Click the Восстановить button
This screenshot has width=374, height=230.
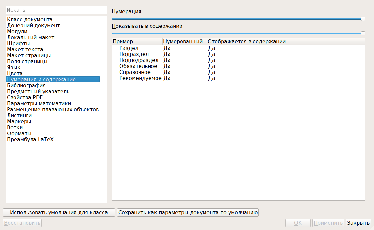click(22, 223)
